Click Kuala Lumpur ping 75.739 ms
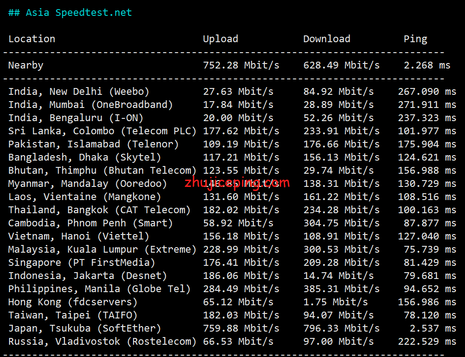This screenshot has width=465, height=357. [x=430, y=249]
